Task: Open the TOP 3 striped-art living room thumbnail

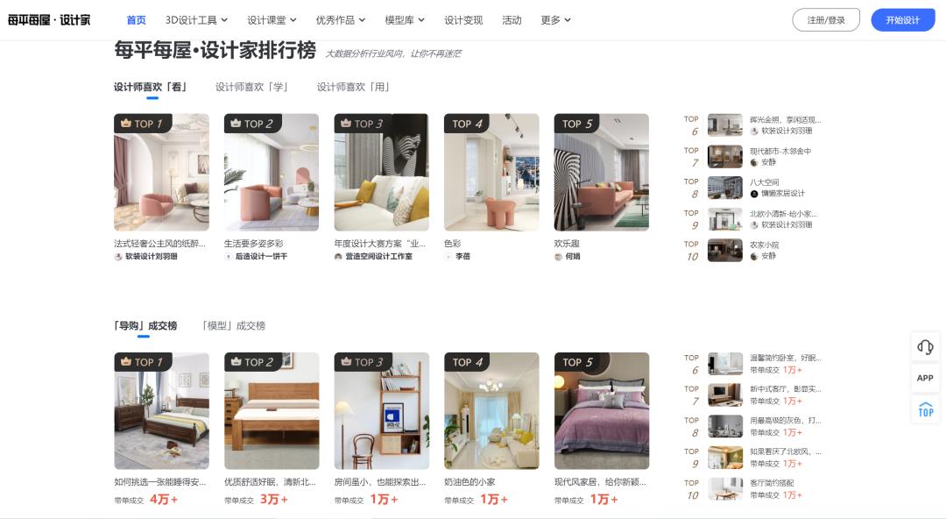Action: coord(381,172)
